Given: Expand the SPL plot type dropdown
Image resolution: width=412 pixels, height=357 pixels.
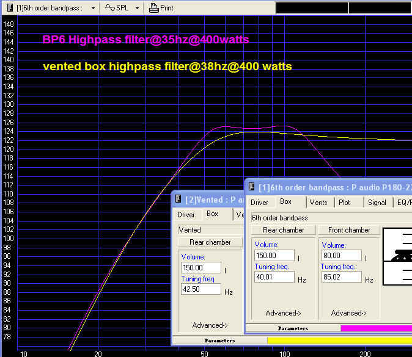Looking at the screenshot, I should coord(137,8).
